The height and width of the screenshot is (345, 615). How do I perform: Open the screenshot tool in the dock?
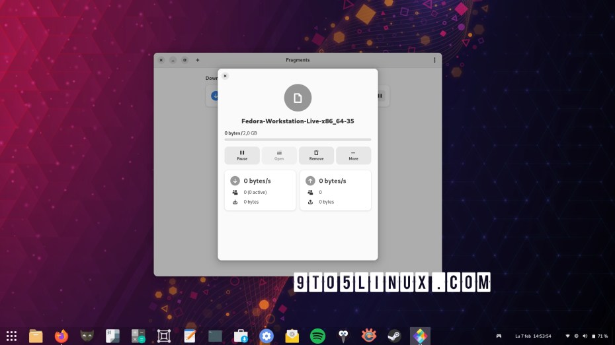point(164,336)
